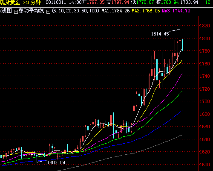Select the yellow MA2:1766.06 value

146,11
